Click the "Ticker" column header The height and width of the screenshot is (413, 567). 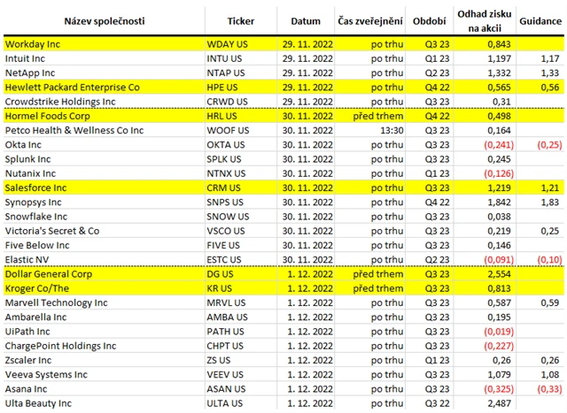(x=241, y=21)
